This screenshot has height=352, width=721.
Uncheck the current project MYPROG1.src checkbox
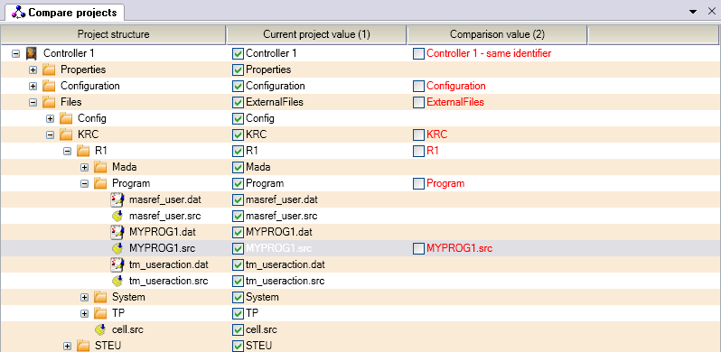(x=238, y=248)
